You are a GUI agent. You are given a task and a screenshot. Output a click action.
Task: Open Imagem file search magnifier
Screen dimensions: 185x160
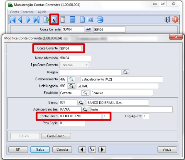click(125, 72)
